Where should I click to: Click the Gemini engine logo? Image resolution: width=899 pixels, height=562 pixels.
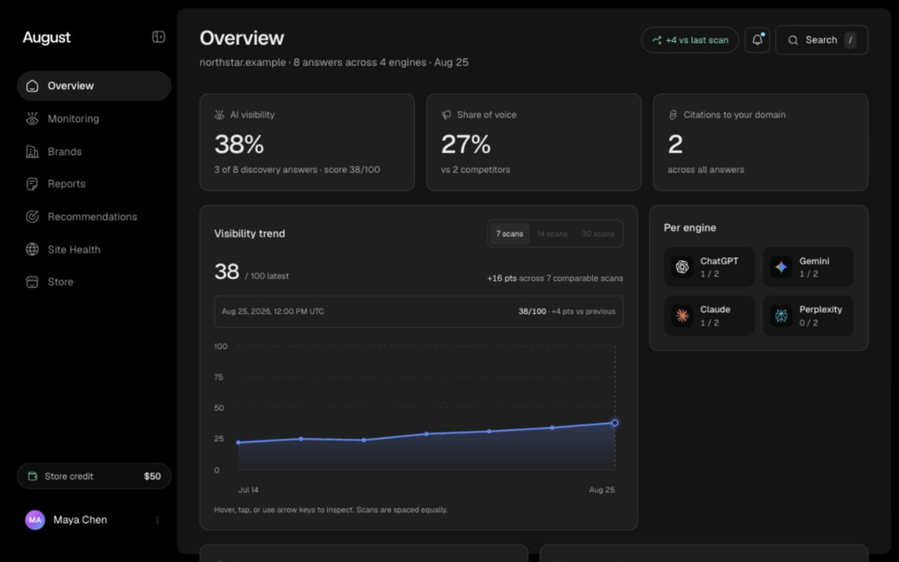pyautogui.click(x=781, y=267)
